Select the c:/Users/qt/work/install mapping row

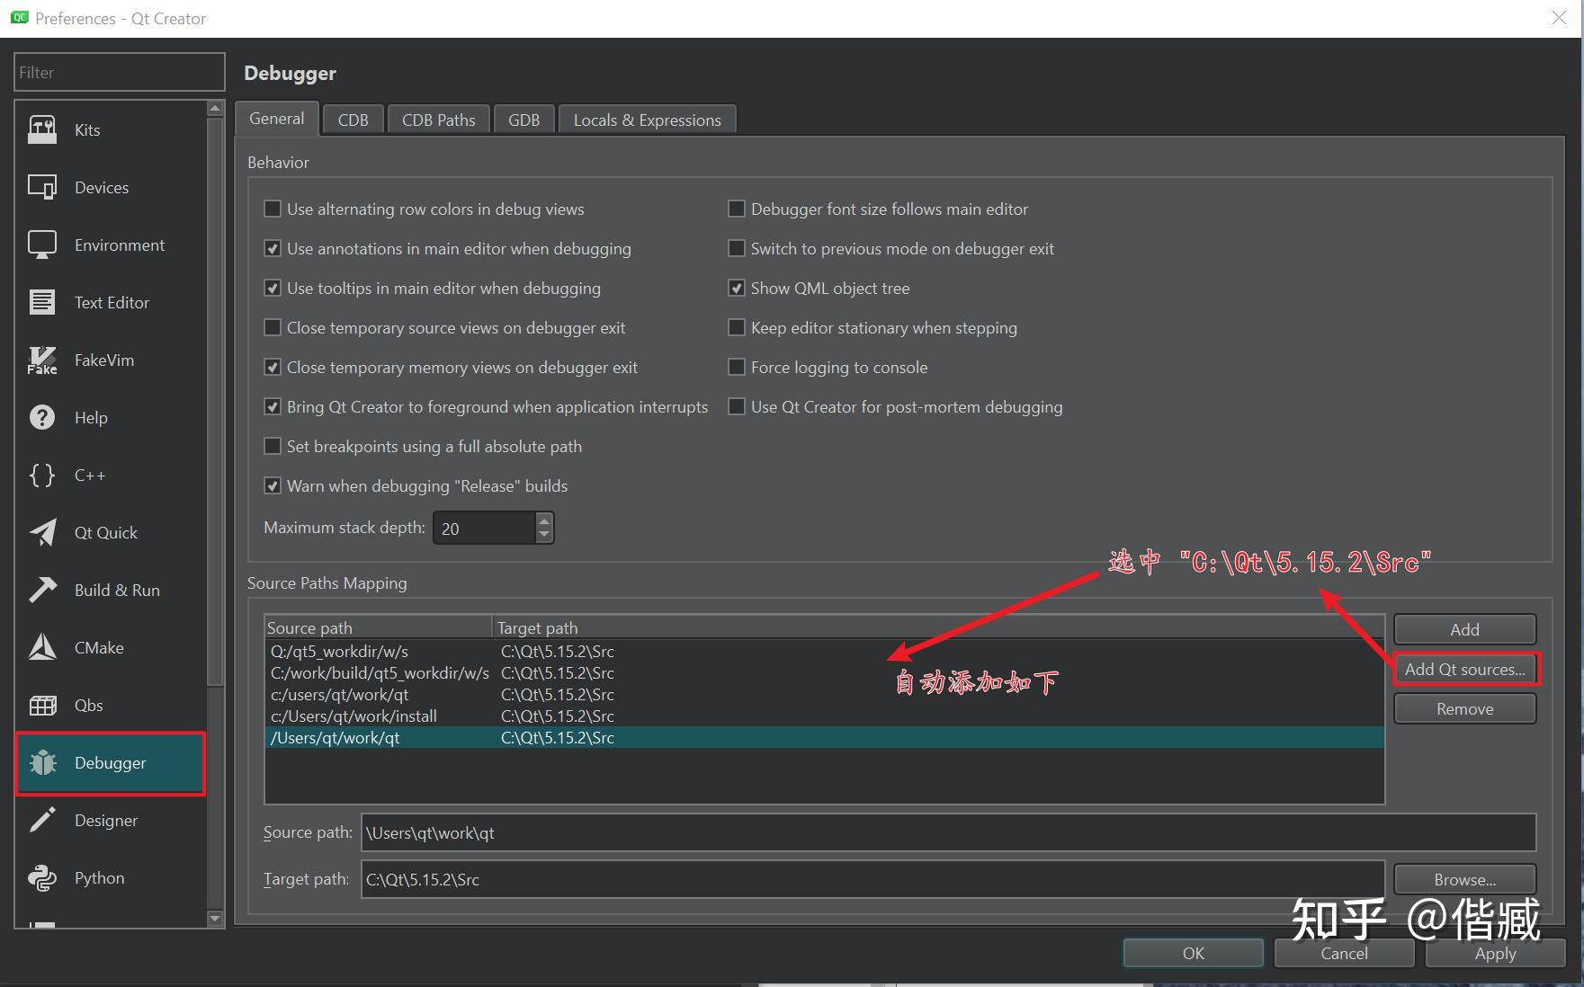pos(825,716)
